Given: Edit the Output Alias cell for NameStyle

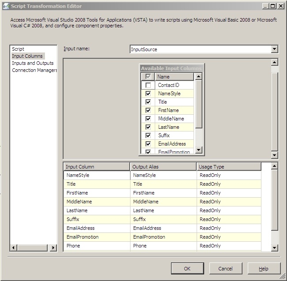Looking at the screenshot, I should [x=164, y=175].
